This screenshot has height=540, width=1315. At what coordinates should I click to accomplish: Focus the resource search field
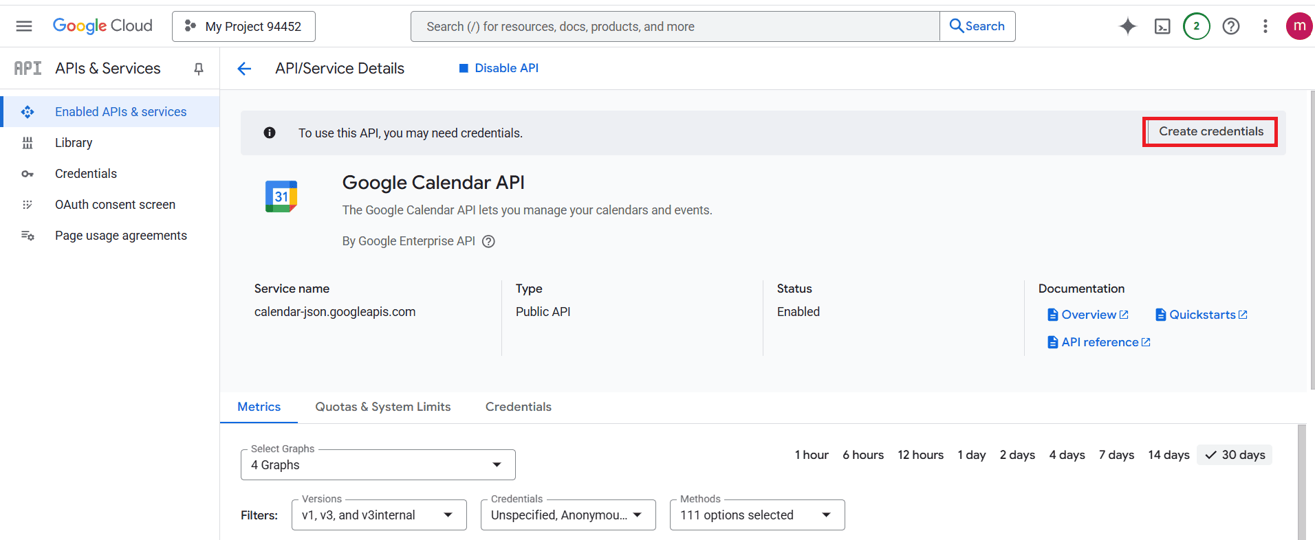674,27
